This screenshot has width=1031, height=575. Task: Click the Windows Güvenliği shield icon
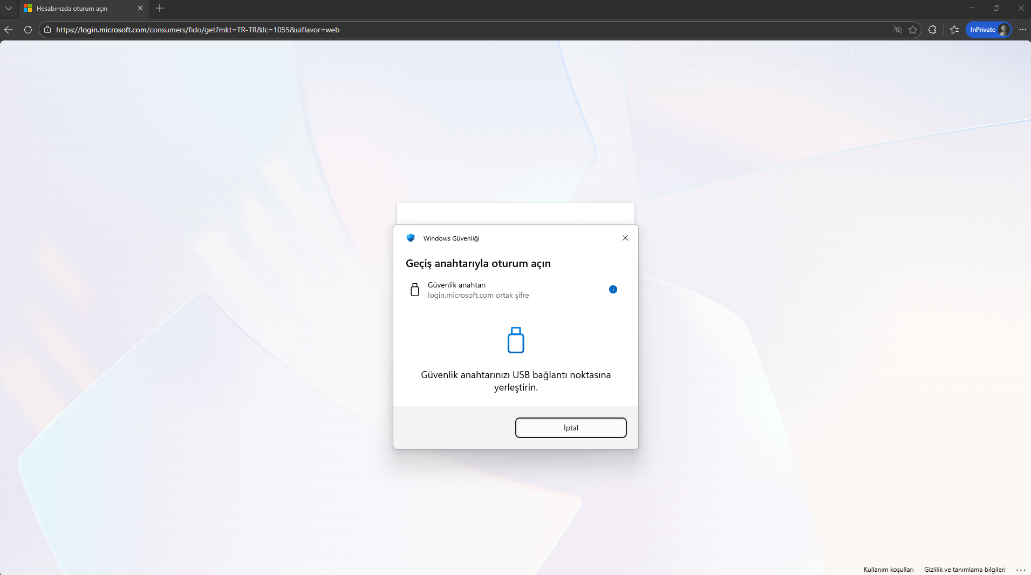pyautogui.click(x=411, y=238)
